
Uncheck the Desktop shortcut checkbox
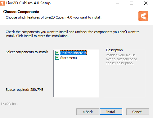57,53
